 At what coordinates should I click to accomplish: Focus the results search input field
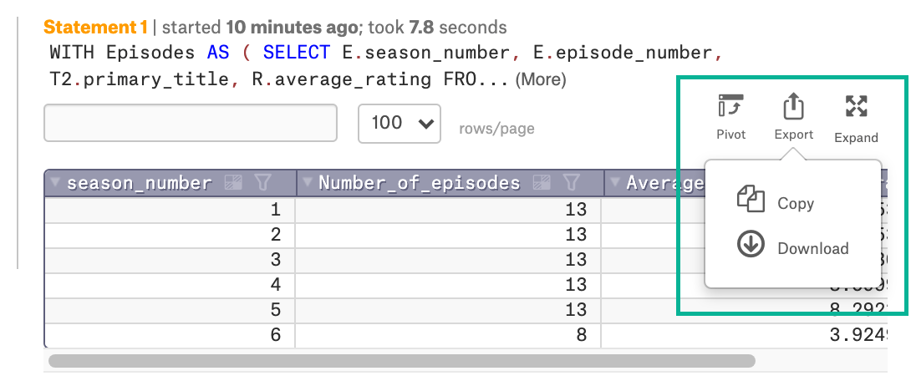[x=191, y=123]
